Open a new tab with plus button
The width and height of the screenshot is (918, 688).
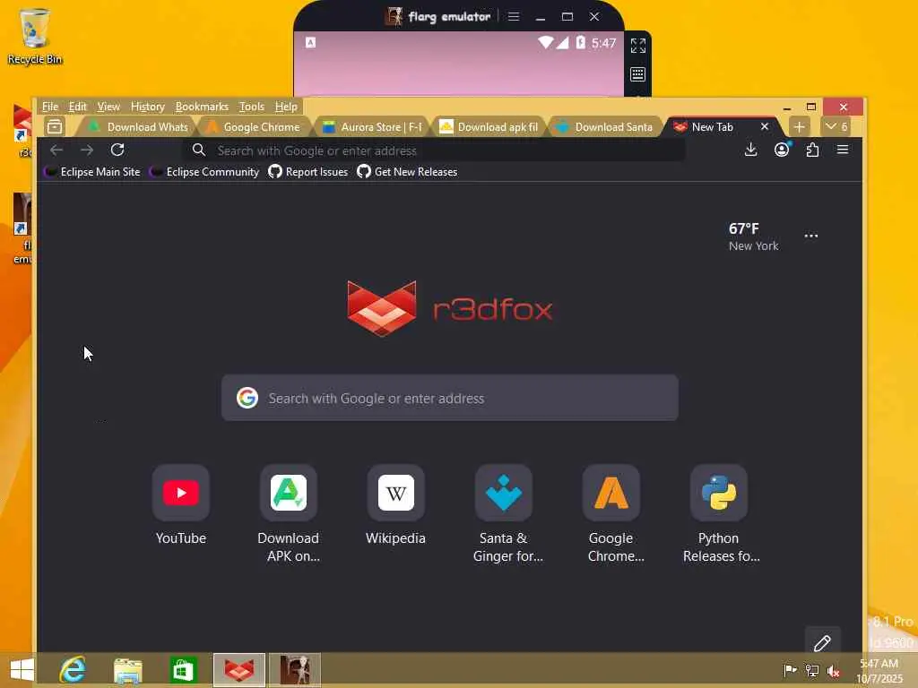tap(799, 126)
